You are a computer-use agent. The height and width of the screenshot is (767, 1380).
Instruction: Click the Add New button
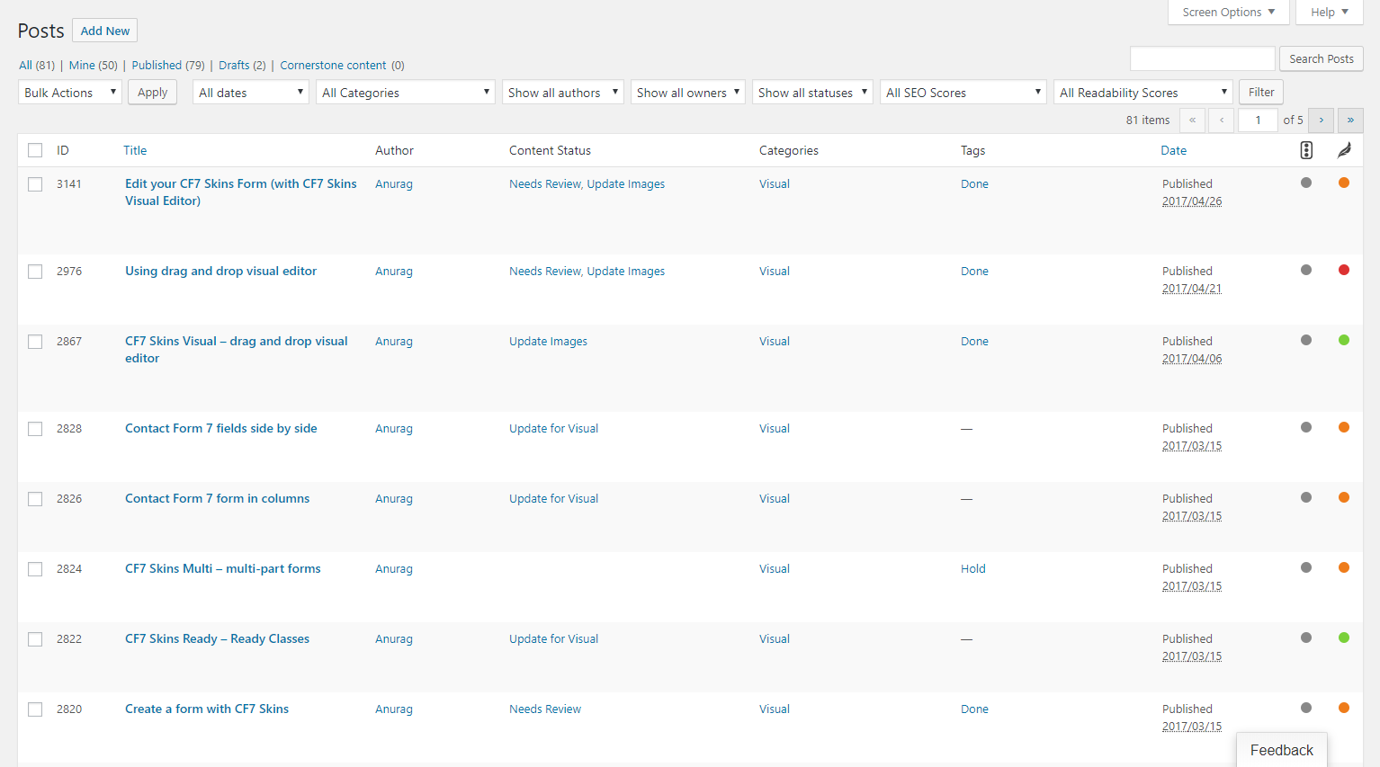(105, 31)
